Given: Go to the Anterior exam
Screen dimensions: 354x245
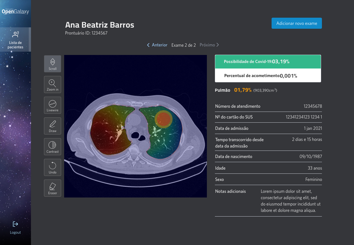Looking at the screenshot, I should 157,45.
